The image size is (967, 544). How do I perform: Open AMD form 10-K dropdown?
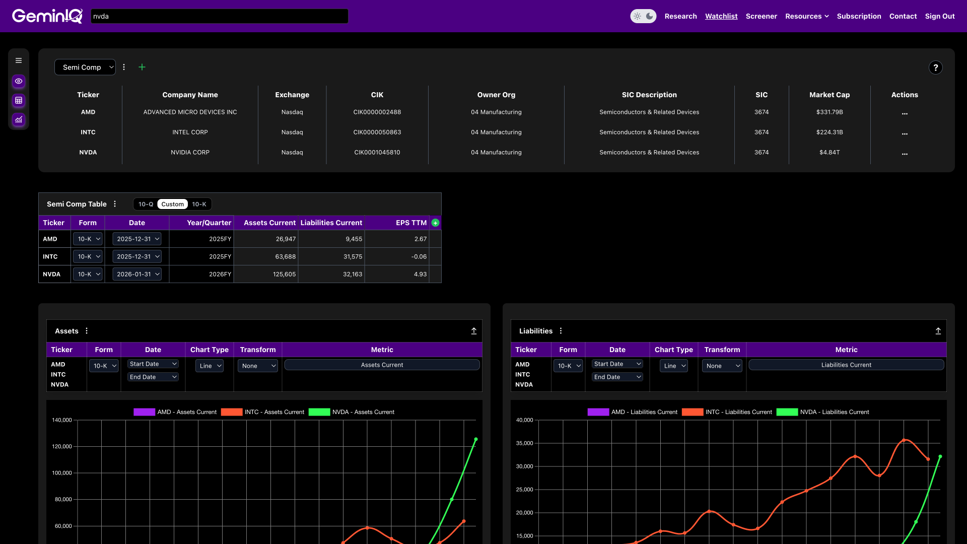[x=88, y=239]
